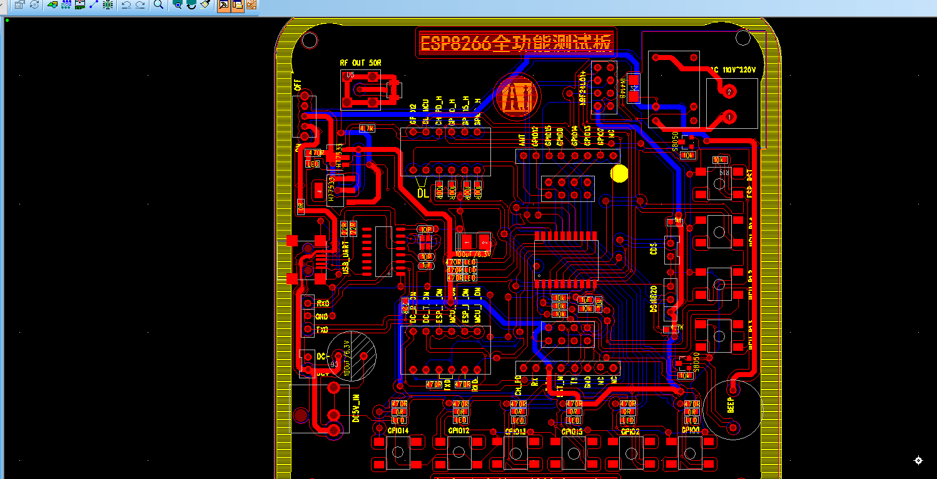Select the 'BEEP' buzzer label
Viewport: 937px width, 479px height.
pos(730,405)
